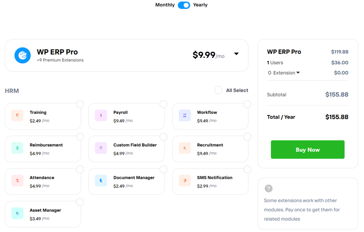Click the Training card title

38,112
